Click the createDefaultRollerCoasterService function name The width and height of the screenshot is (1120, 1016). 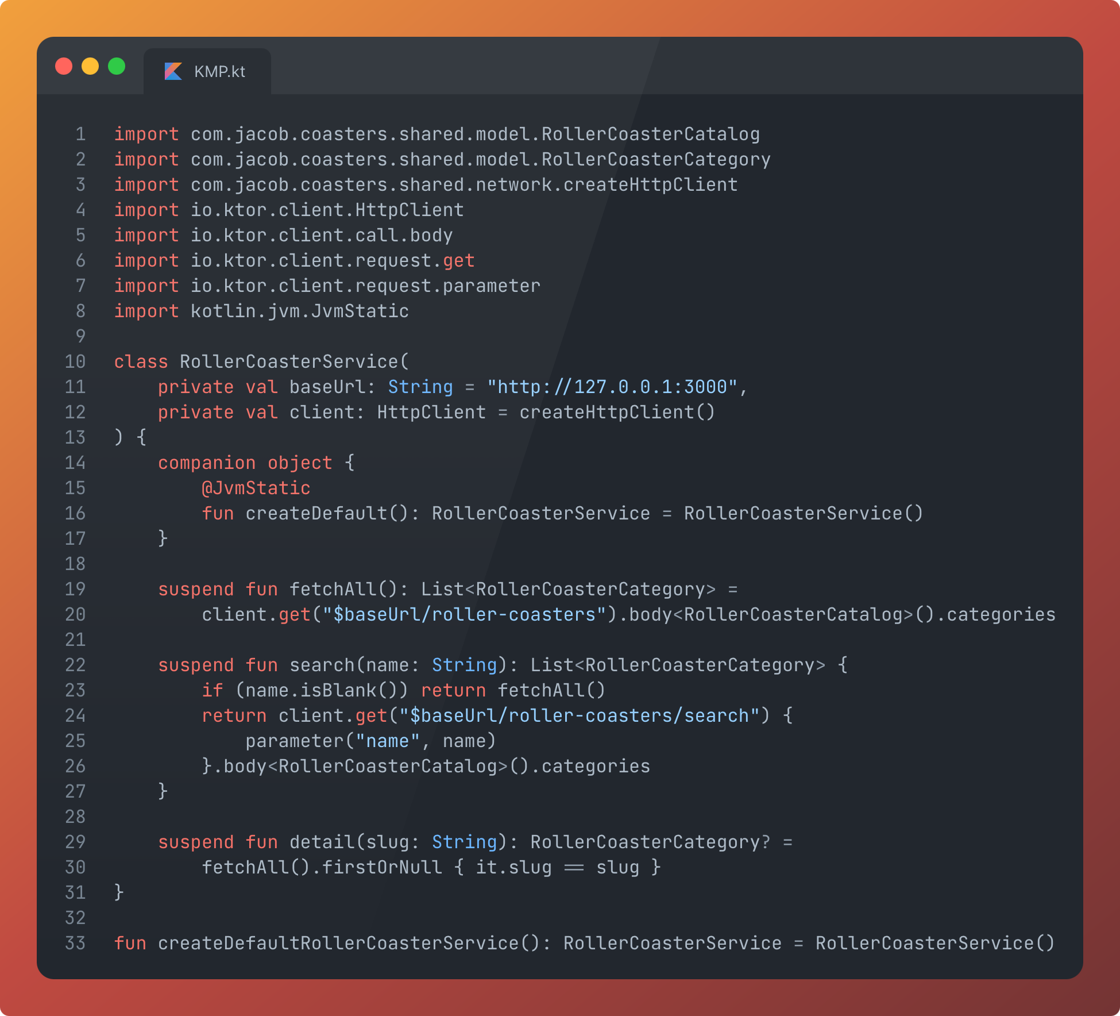pyautogui.click(x=338, y=943)
